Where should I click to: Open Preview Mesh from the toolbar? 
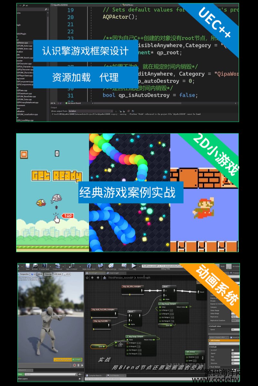[x=44, y=266]
